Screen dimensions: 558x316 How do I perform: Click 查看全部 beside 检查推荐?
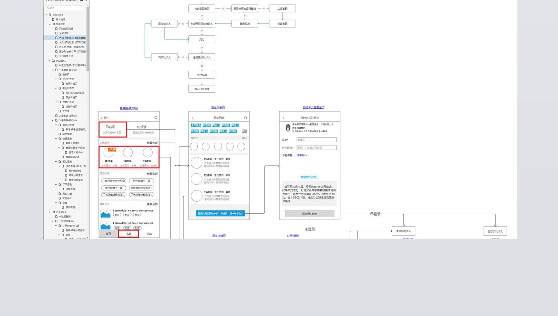tap(152, 174)
